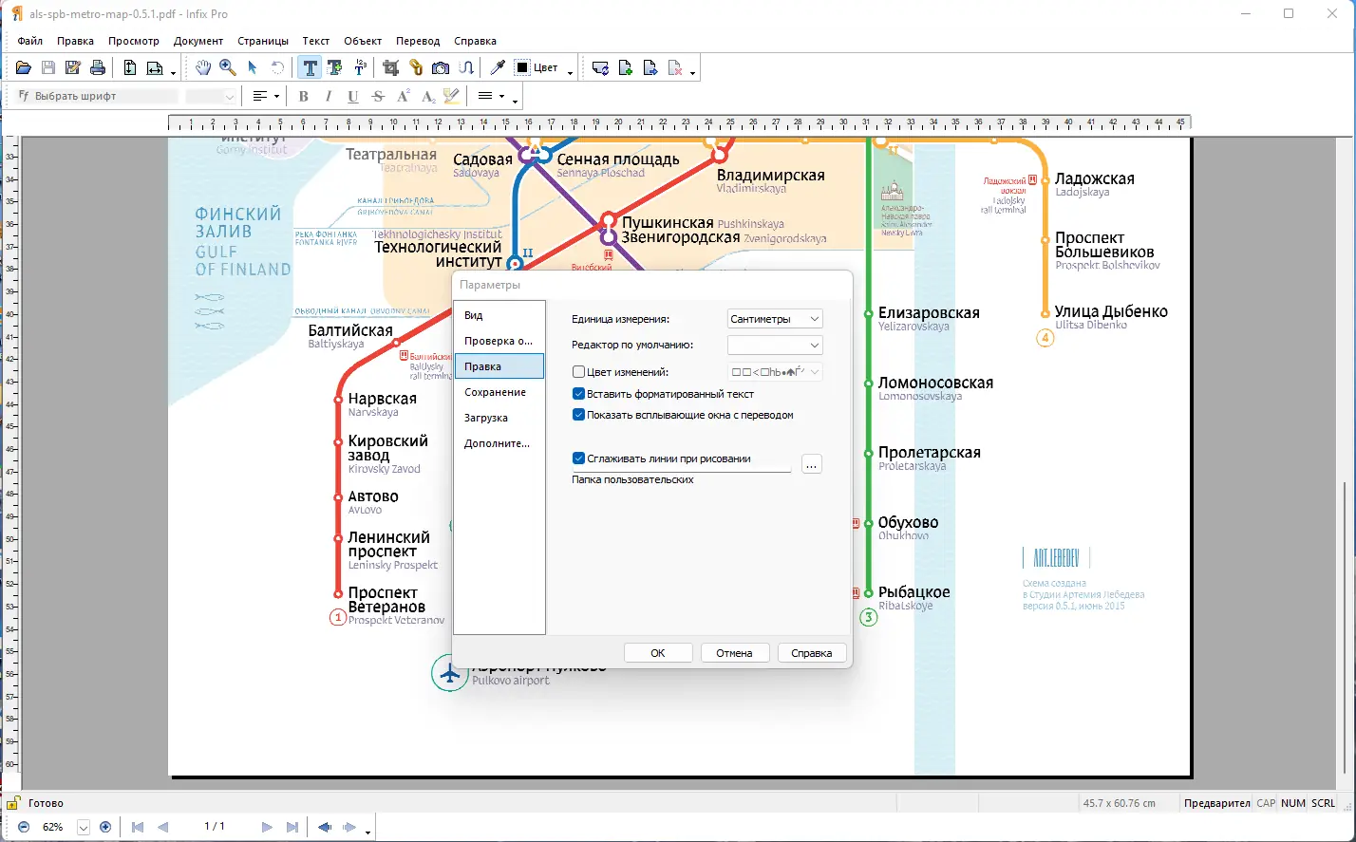The width and height of the screenshot is (1356, 842).
Task: Click the Fit Page Width icon
Action: coord(155,67)
